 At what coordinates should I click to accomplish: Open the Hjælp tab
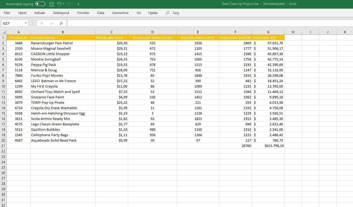tap(153, 13)
